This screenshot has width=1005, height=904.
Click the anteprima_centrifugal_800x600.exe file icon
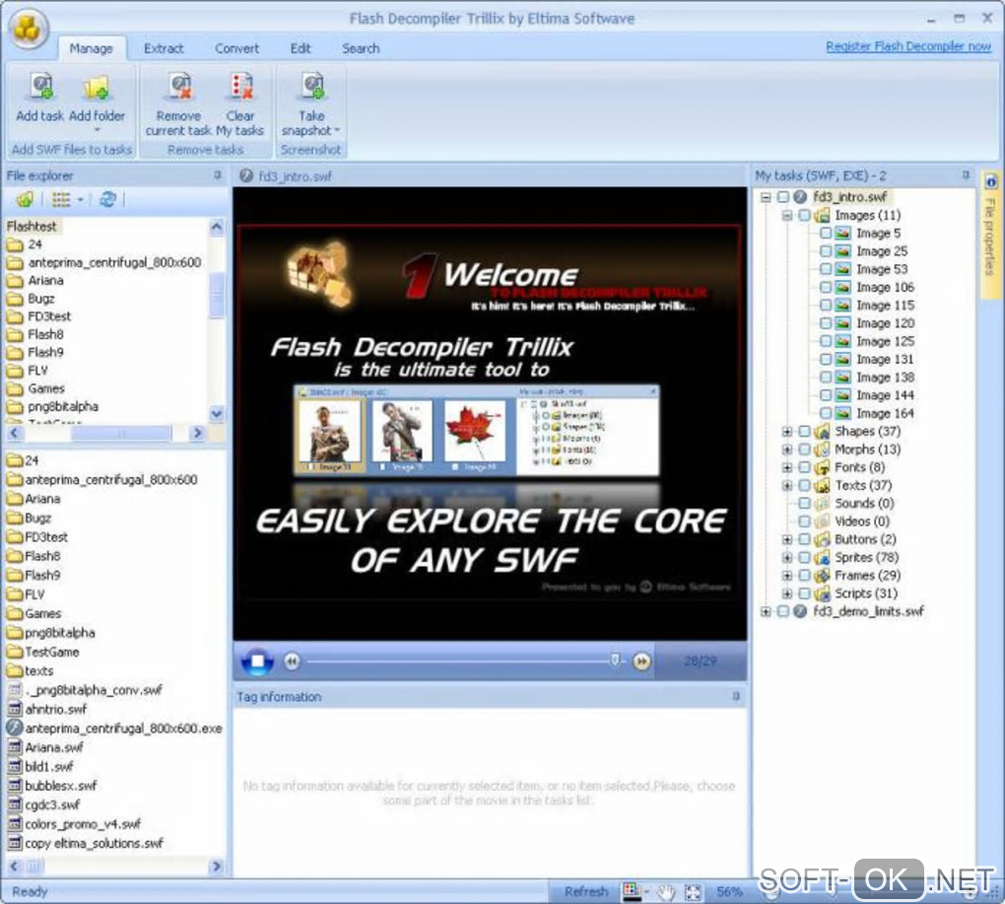(x=14, y=728)
